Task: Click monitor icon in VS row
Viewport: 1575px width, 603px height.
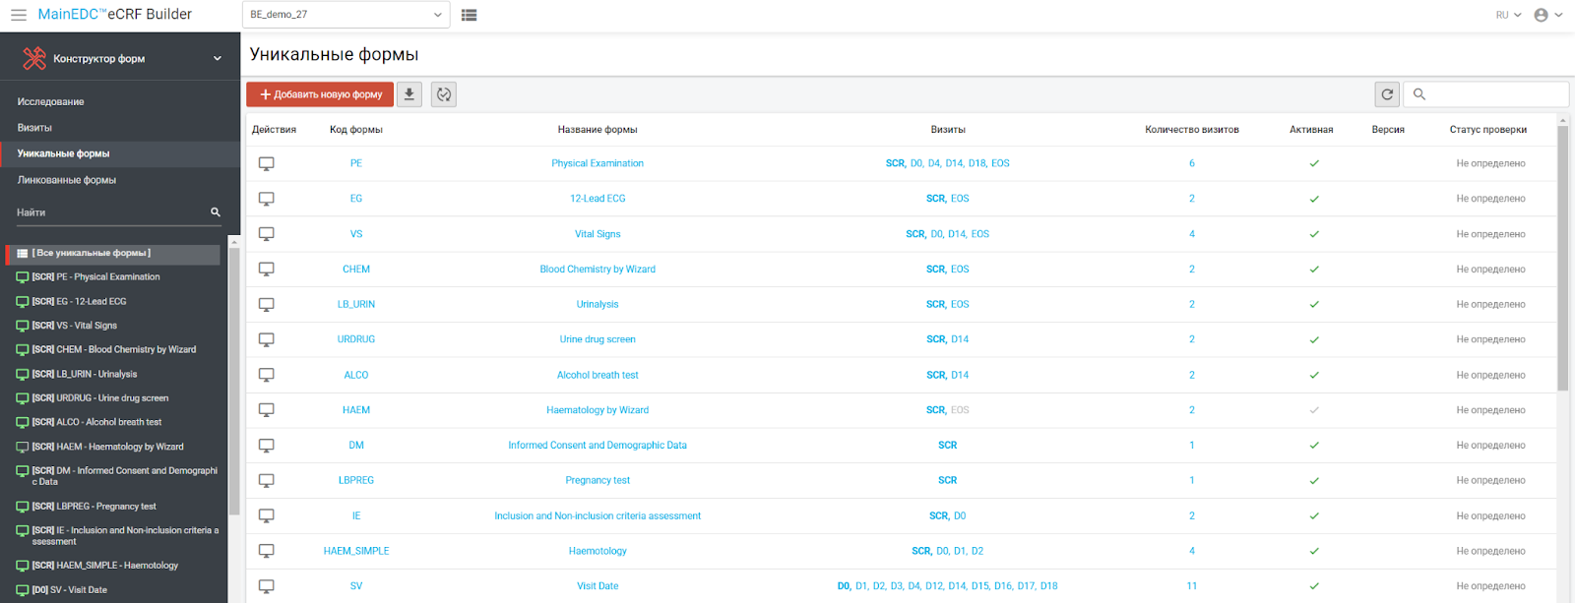Action: [x=267, y=234]
